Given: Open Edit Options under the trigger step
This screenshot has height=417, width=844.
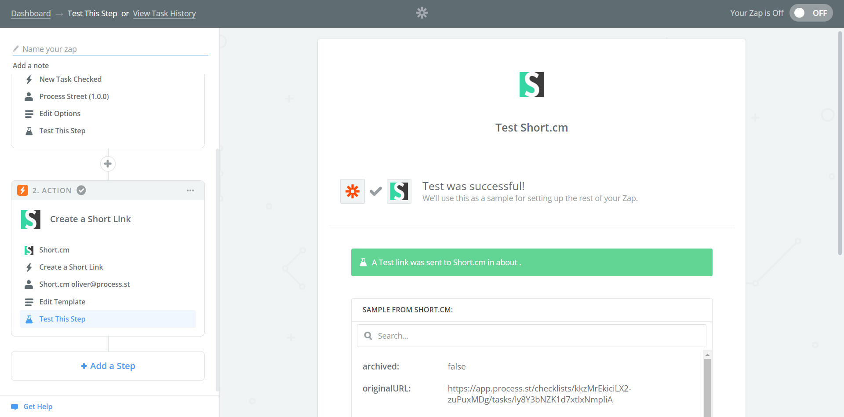Looking at the screenshot, I should tap(60, 113).
